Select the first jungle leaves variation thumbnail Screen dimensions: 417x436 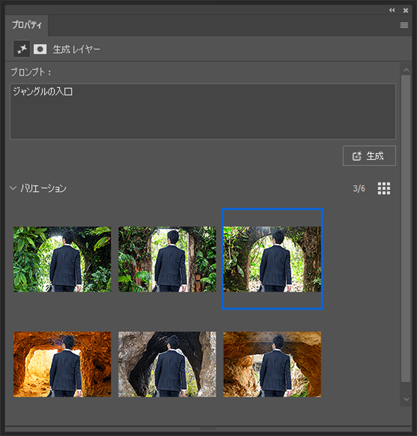point(62,259)
